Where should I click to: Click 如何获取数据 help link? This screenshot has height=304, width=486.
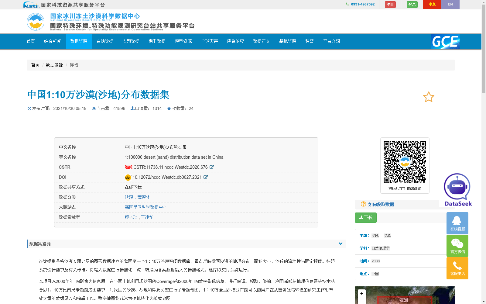pos(381,205)
